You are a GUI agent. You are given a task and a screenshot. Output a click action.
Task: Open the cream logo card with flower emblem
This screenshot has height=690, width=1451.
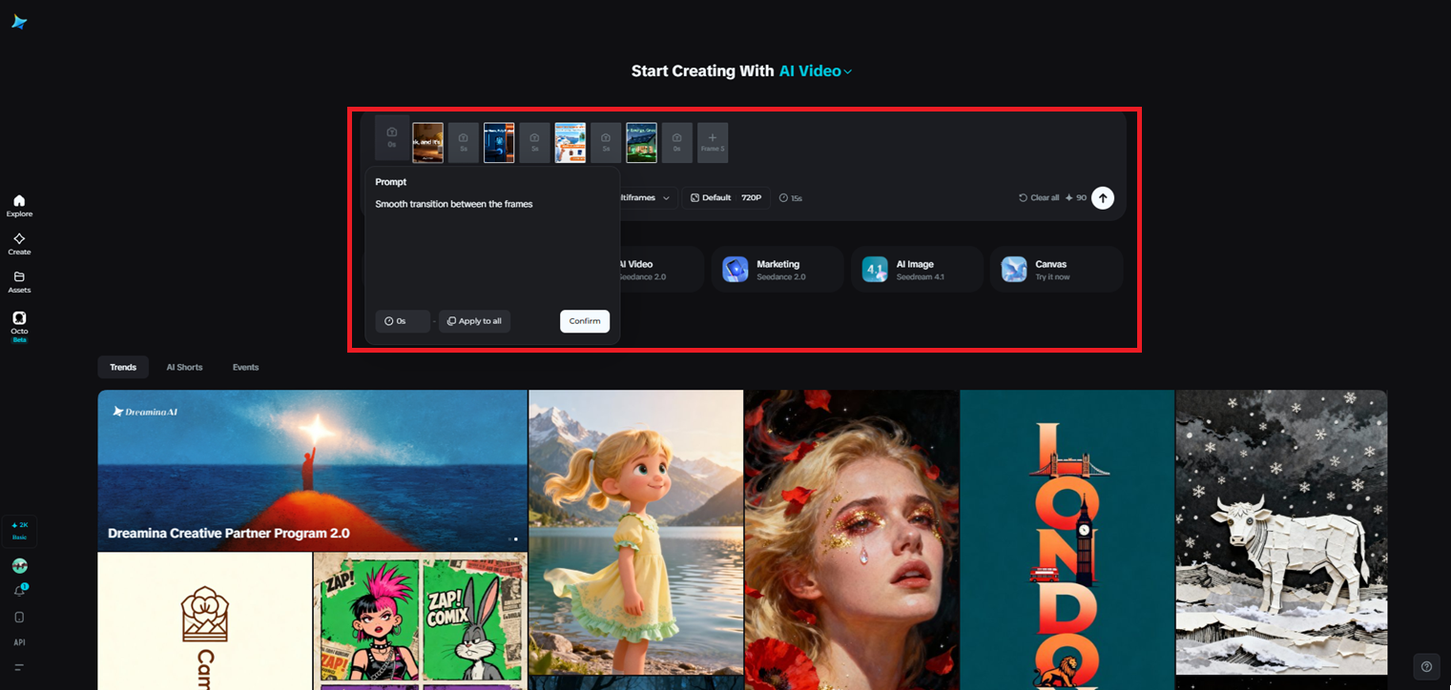(205, 621)
